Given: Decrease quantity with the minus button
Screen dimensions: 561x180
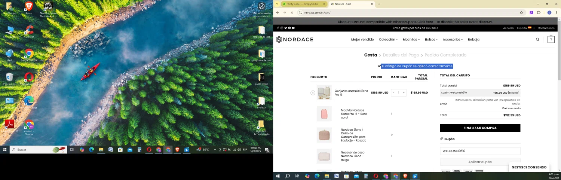Looking at the screenshot, I should 393,93.
